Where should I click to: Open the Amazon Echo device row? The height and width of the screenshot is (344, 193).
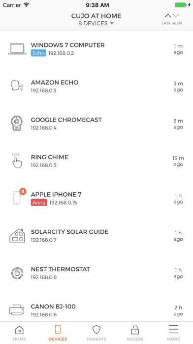[96, 86]
